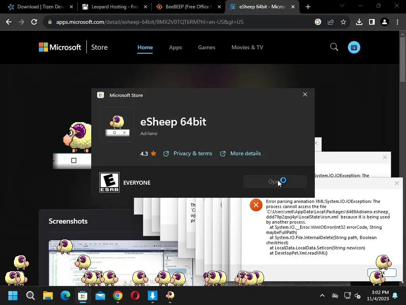Open the Chrome profile icon
Screen dimensions: 406x305
click(385, 22)
